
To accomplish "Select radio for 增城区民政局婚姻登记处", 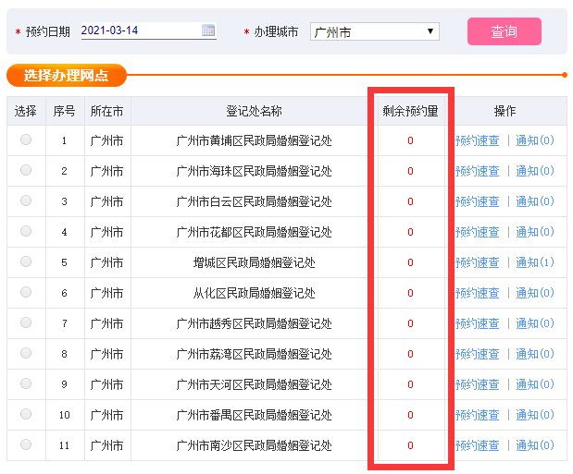I will (x=26, y=261).
